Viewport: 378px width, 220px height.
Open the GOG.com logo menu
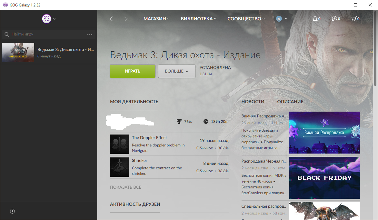[46, 19]
